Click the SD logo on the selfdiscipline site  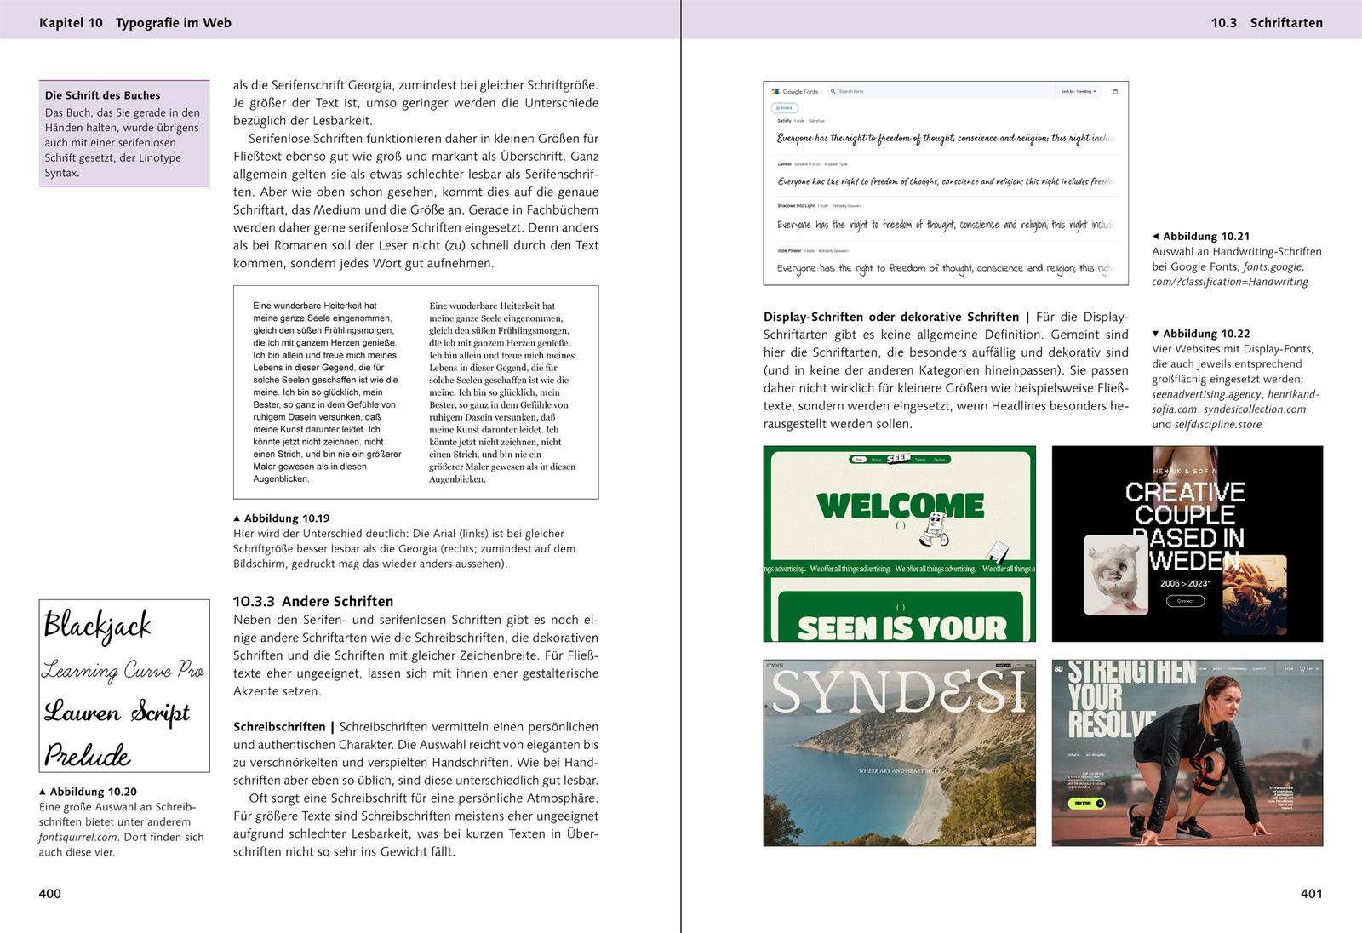1059,669
